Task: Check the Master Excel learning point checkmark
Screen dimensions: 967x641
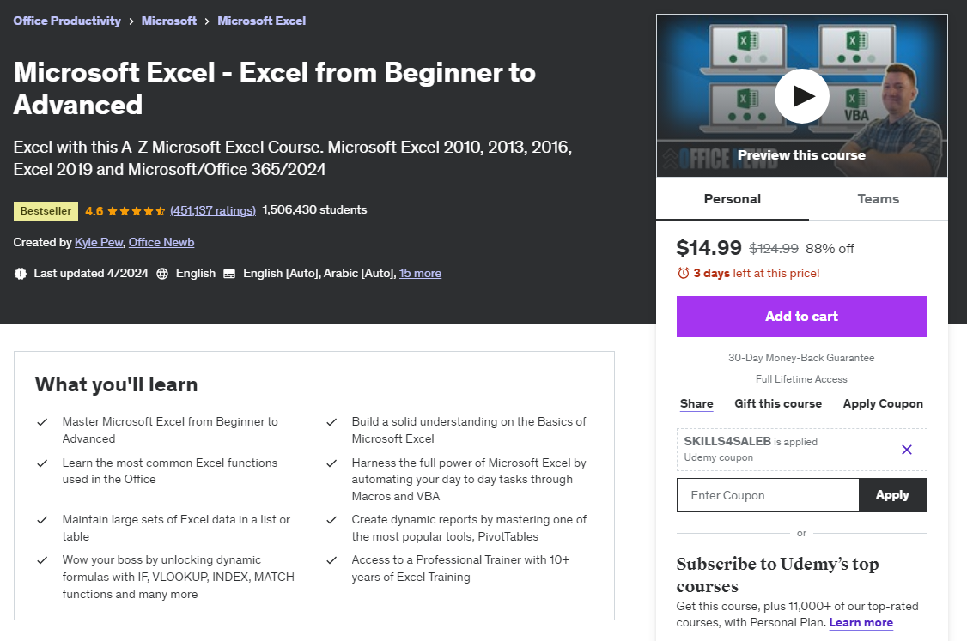Action: click(x=41, y=422)
